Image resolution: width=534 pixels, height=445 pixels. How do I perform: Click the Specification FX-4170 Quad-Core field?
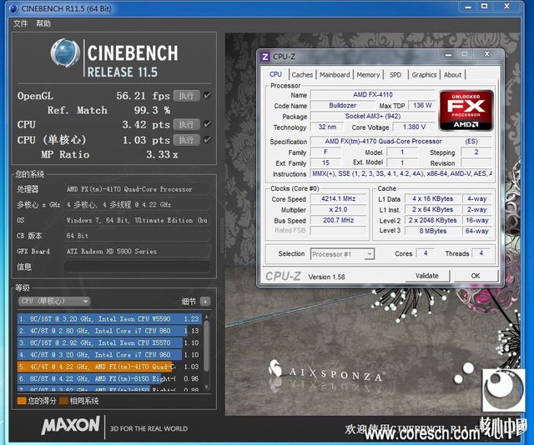tap(401, 141)
